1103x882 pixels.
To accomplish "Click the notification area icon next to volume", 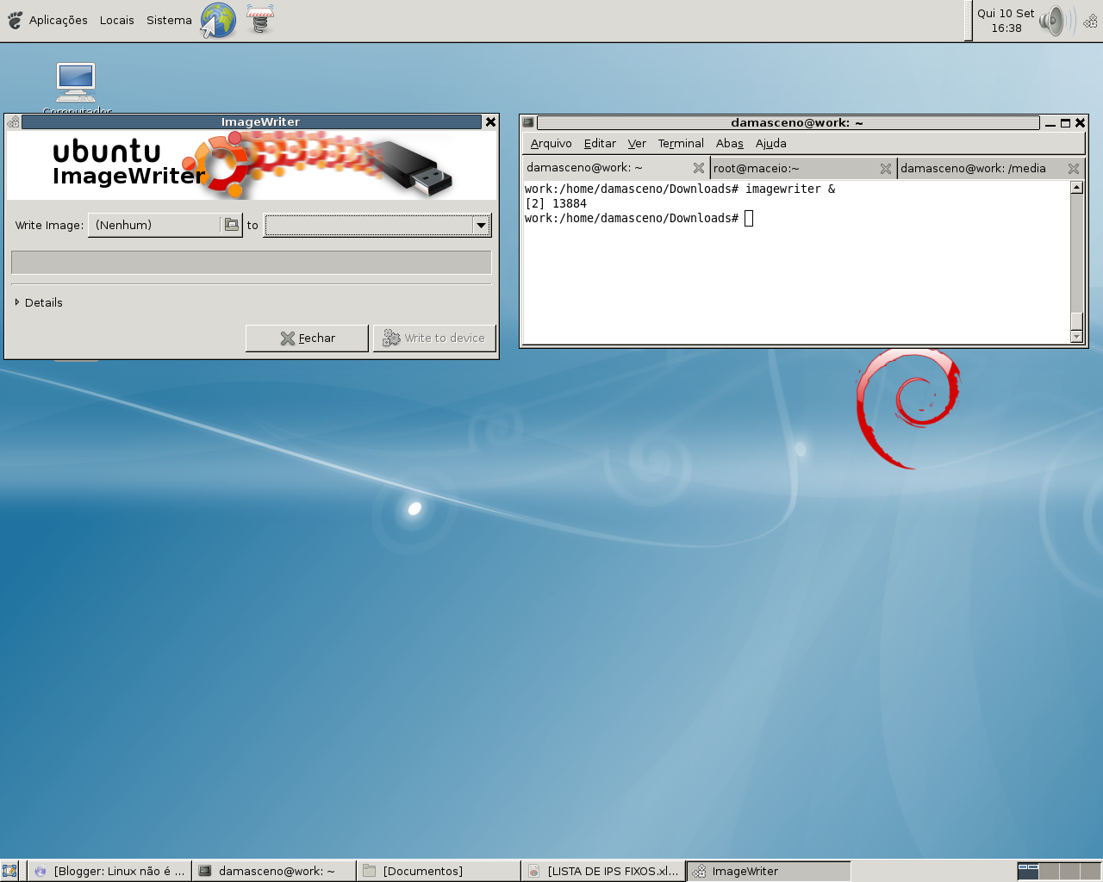I will click(1091, 21).
